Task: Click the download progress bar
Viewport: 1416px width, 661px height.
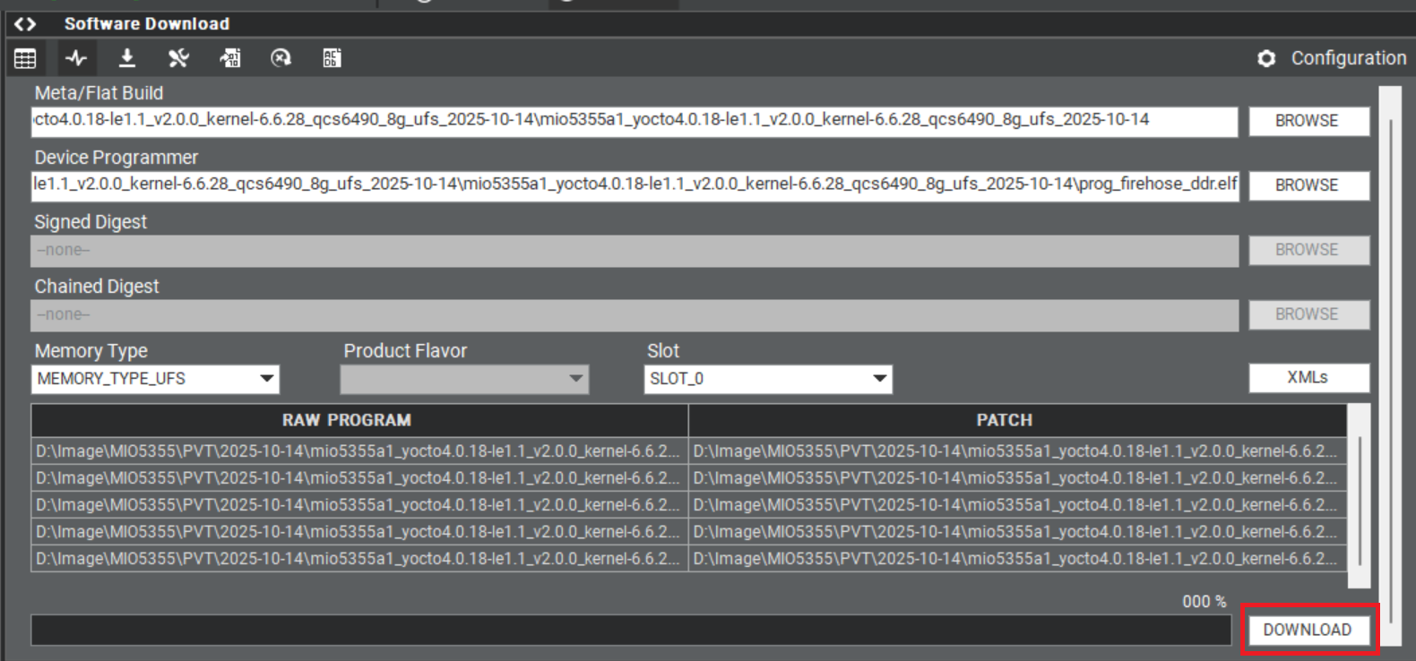Action: pyautogui.click(x=630, y=630)
